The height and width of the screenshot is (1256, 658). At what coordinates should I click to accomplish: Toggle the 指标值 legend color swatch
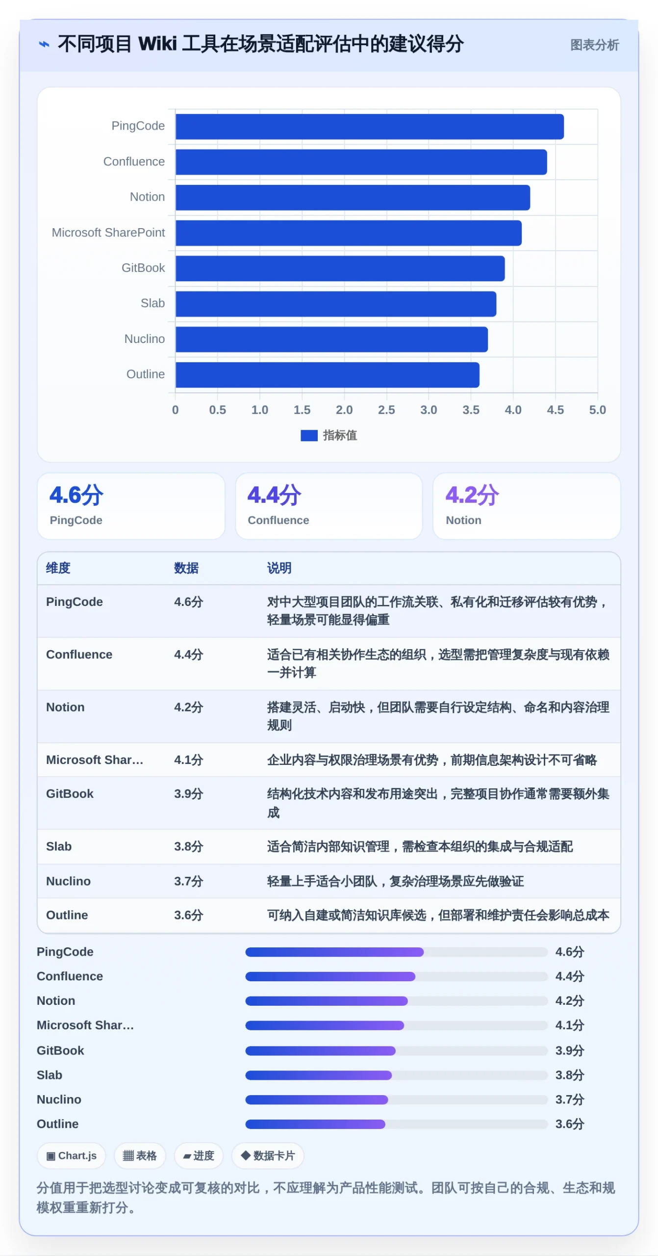click(x=309, y=435)
